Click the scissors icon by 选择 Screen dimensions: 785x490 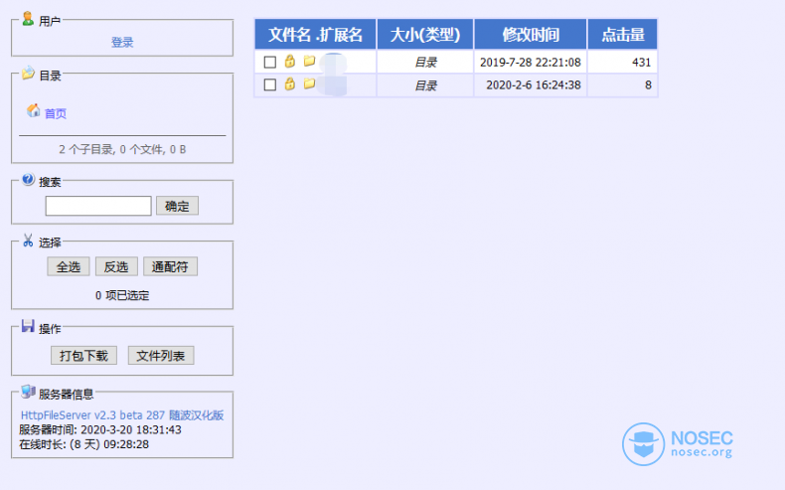tap(28, 241)
